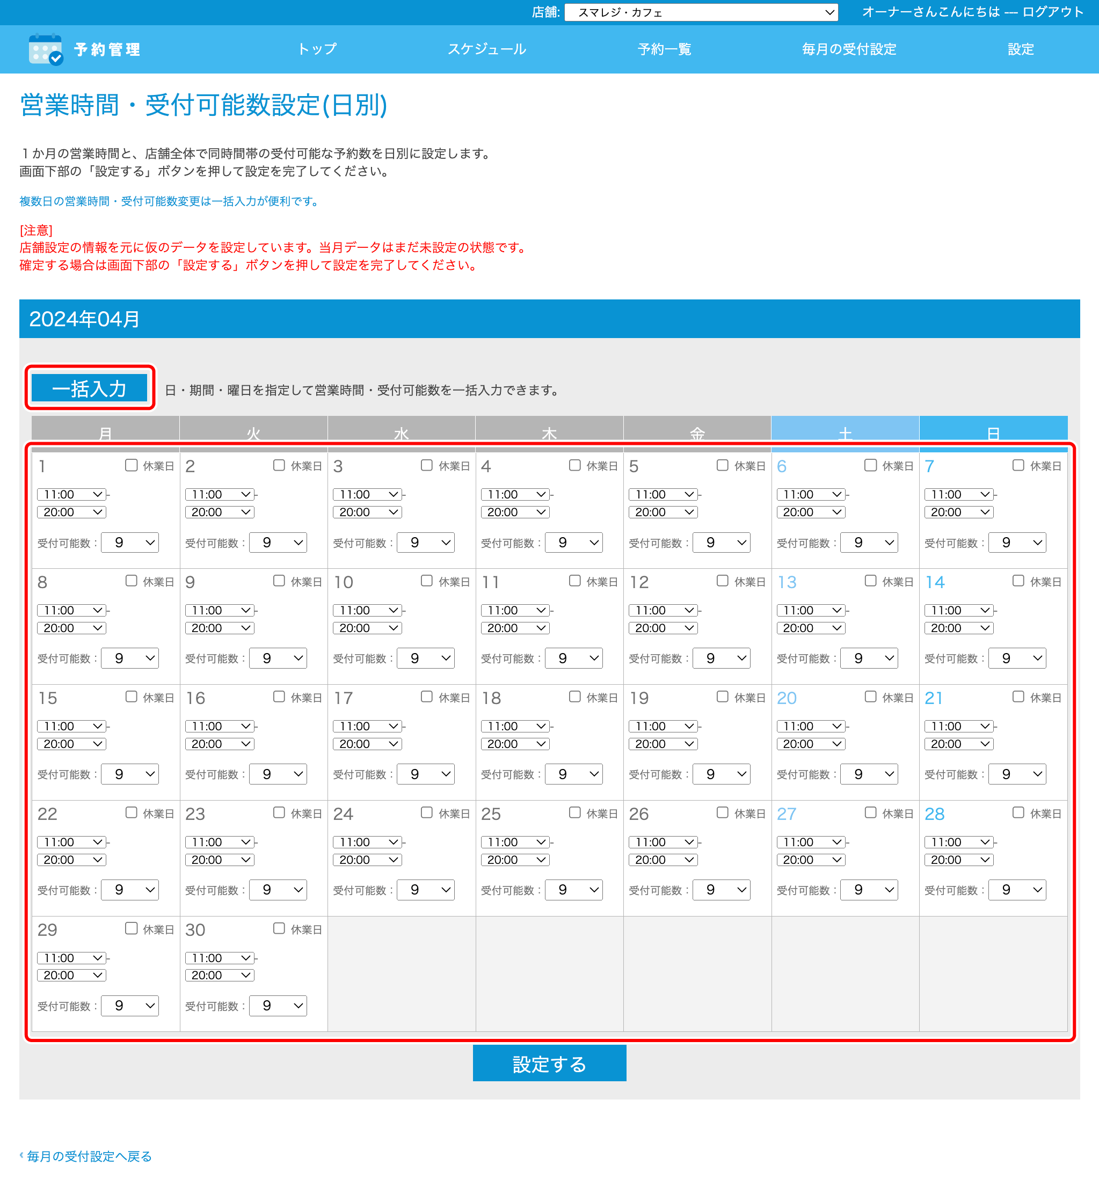
Task: Adjust the capacity dropdown for April 22
Action: [x=129, y=890]
